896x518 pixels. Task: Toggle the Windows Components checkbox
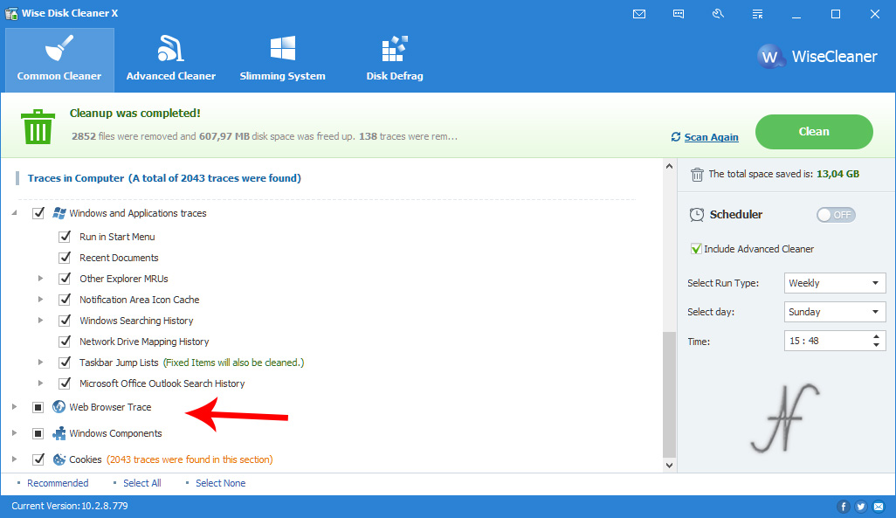(38, 433)
